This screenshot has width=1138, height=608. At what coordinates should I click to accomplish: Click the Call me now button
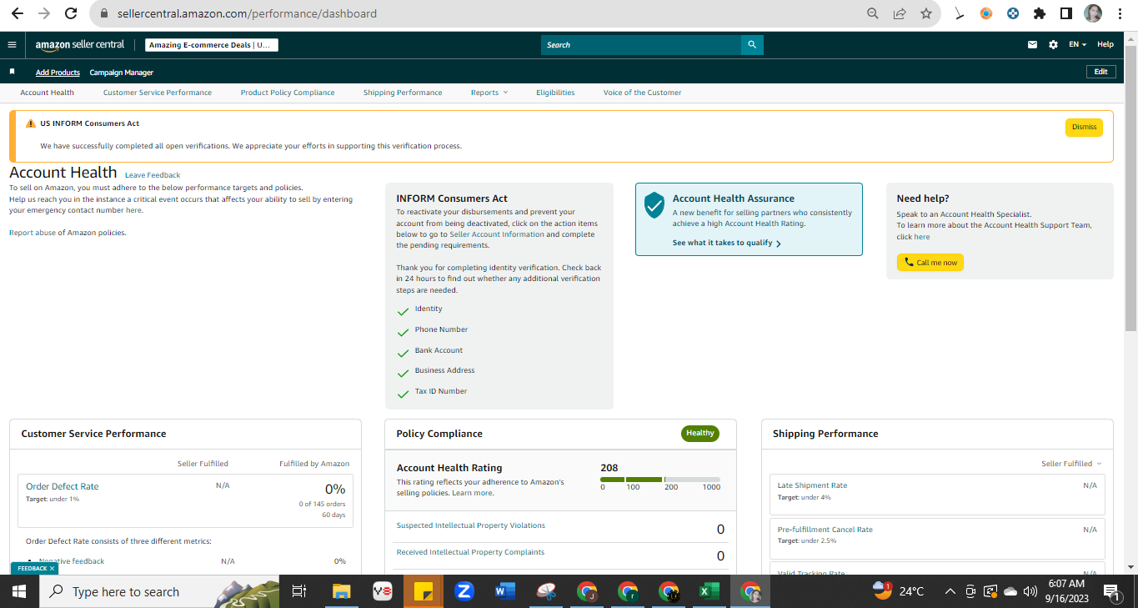930,263
